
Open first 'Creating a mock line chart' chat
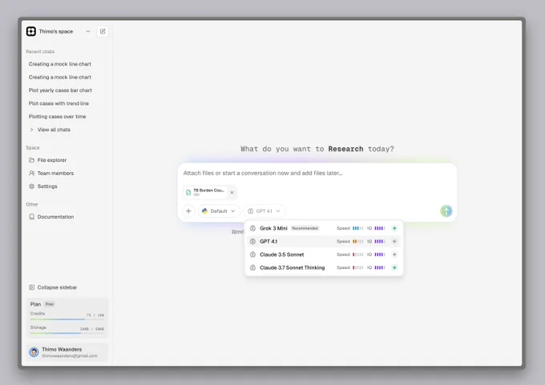coord(60,64)
